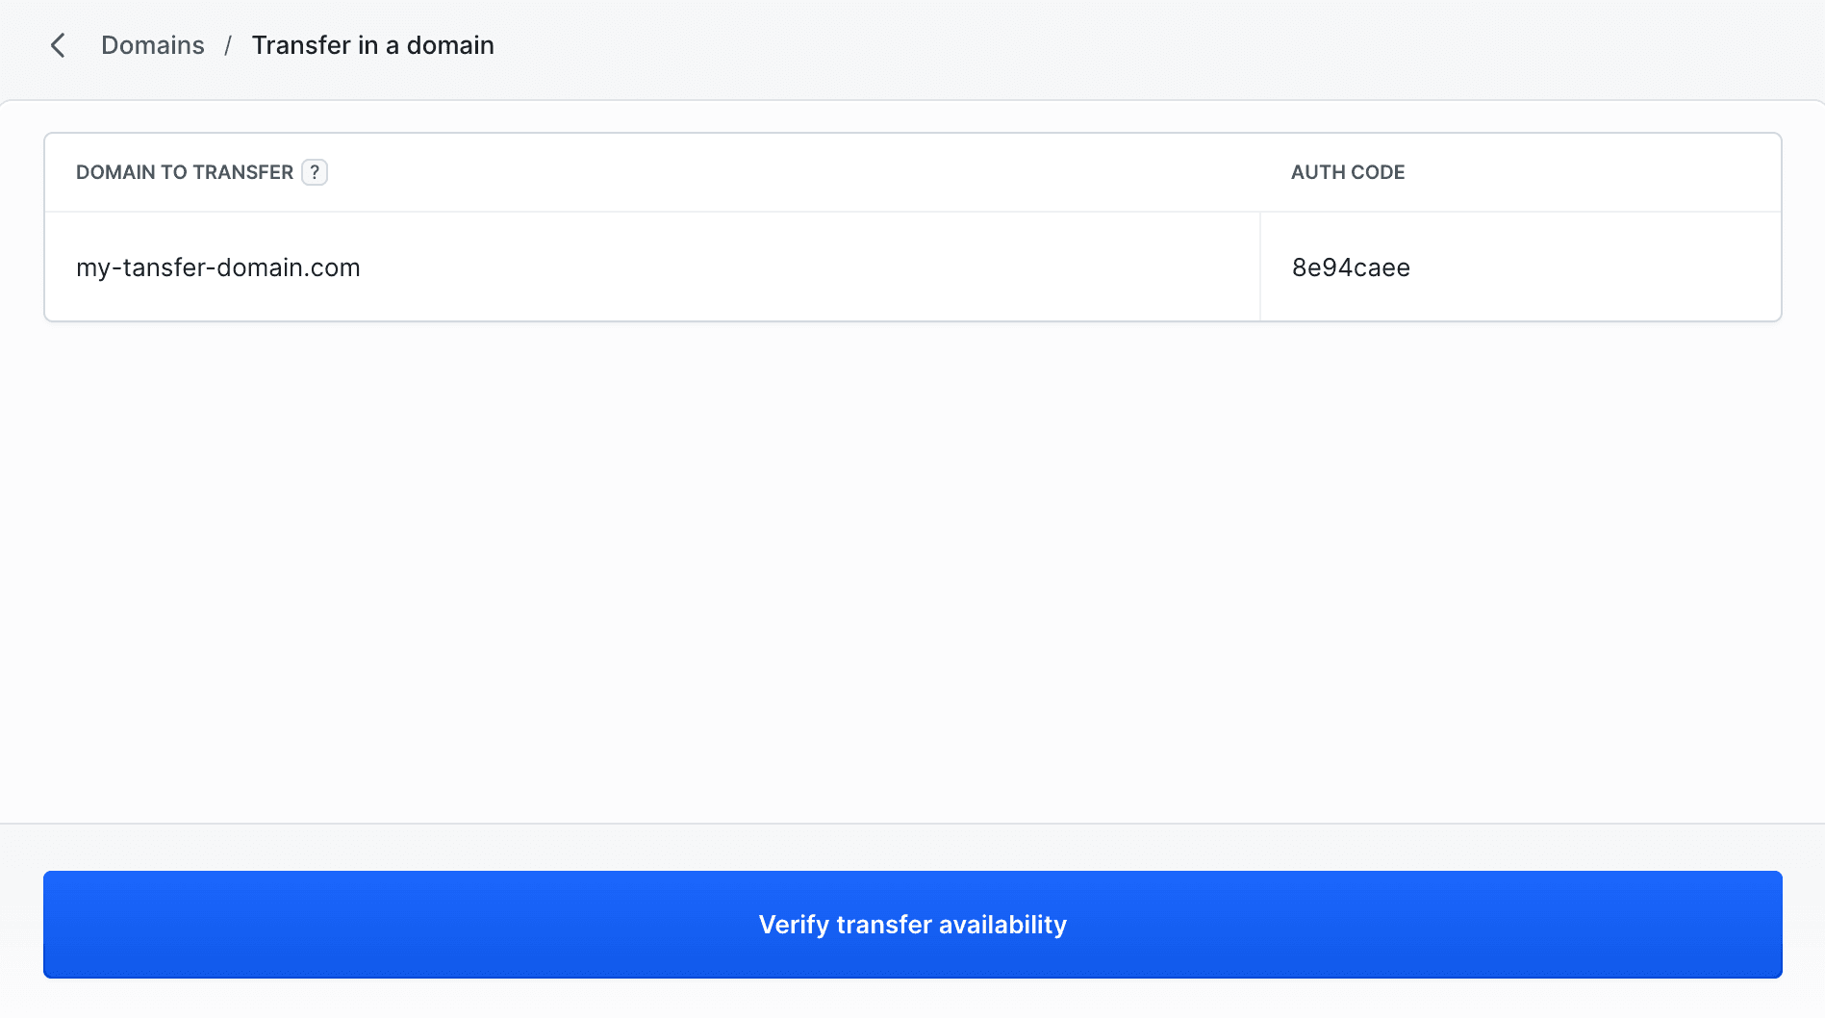The height and width of the screenshot is (1018, 1825).
Task: Click the back chevron arrow
Action: tap(58, 45)
